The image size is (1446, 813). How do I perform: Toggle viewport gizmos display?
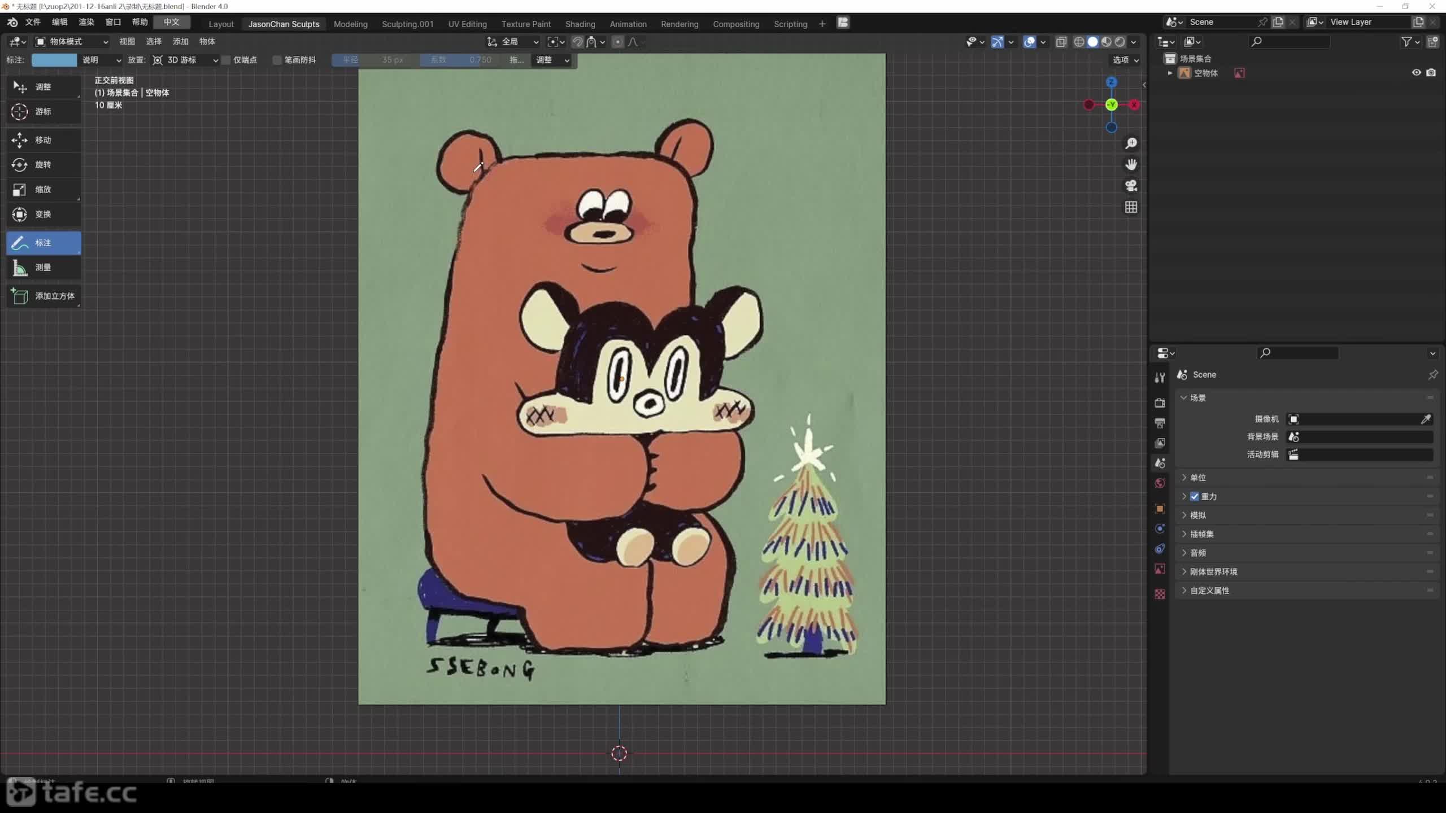tap(998, 42)
